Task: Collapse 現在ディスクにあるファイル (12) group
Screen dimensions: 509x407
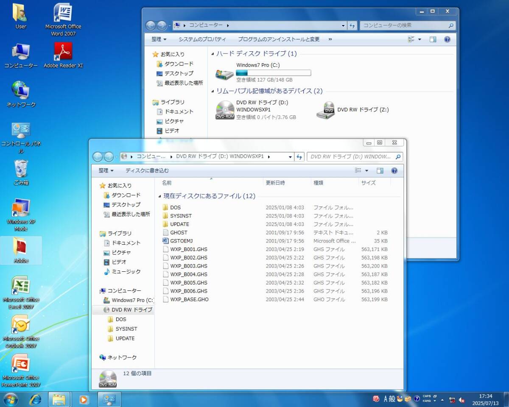Action: pyautogui.click(x=159, y=196)
